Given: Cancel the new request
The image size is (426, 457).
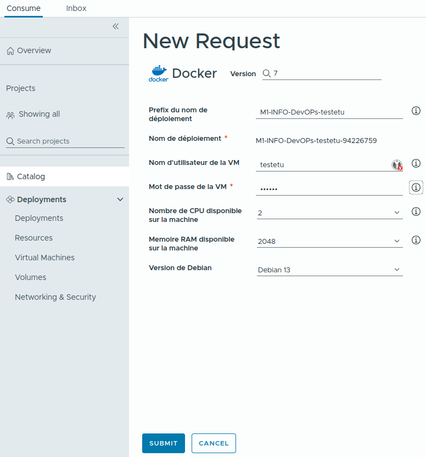Looking at the screenshot, I should pyautogui.click(x=214, y=443).
